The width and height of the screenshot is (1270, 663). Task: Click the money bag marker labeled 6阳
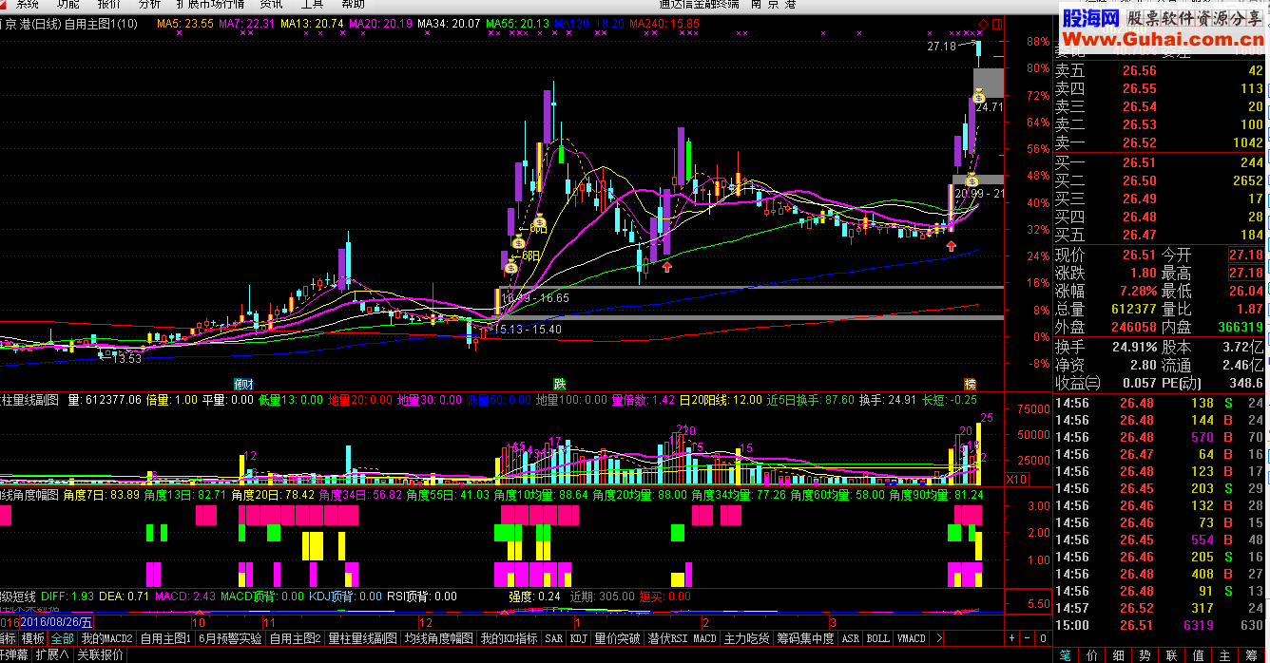pos(510,267)
